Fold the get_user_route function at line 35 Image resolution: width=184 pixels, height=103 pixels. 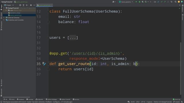pos(48,64)
